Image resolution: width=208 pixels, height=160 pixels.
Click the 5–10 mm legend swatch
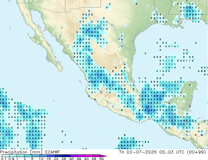tap(36, 156)
